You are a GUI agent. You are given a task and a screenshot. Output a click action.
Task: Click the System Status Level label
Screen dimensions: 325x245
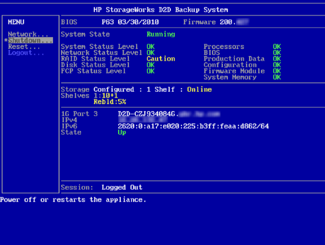[100, 47]
